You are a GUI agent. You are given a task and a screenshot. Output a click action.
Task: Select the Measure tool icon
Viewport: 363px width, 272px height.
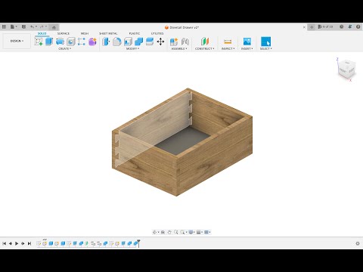pyautogui.click(x=228, y=42)
